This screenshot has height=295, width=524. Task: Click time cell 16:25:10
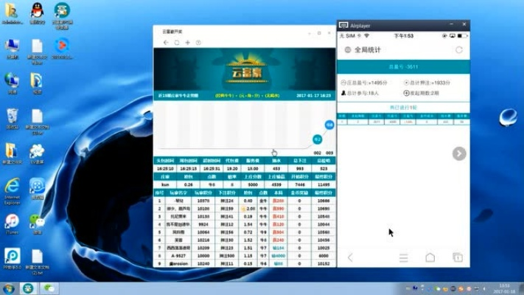coord(165,169)
